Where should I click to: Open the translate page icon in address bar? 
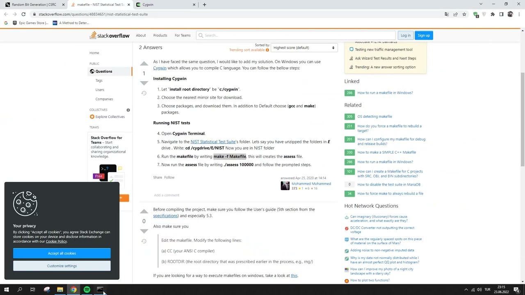(447, 14)
